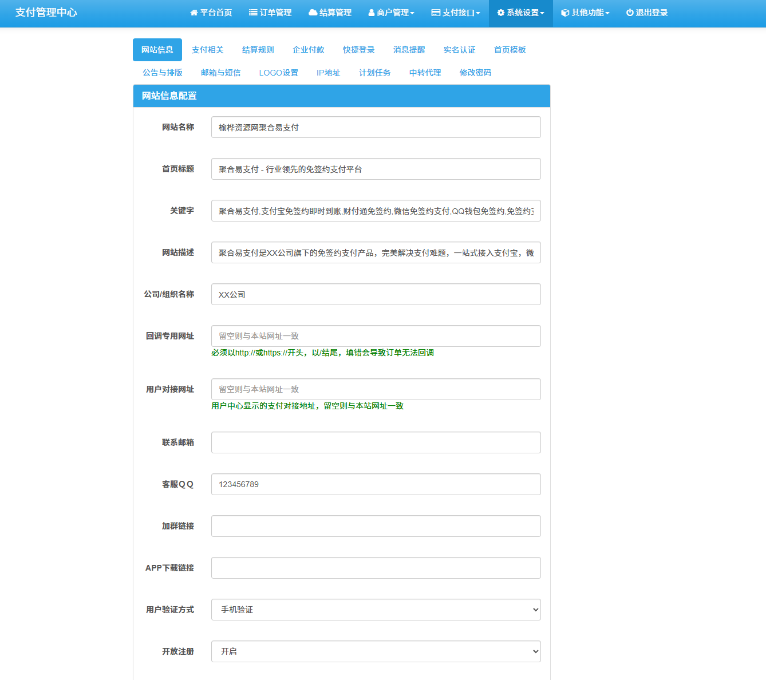Switch to the 公告与排版 tab
The height and width of the screenshot is (680, 766).
pos(163,73)
